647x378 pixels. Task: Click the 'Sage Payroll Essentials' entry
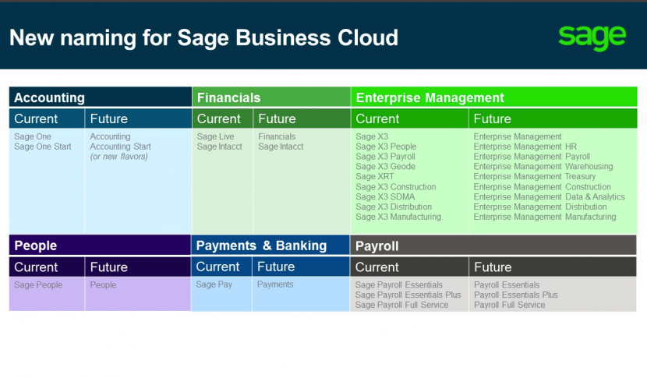(x=398, y=284)
